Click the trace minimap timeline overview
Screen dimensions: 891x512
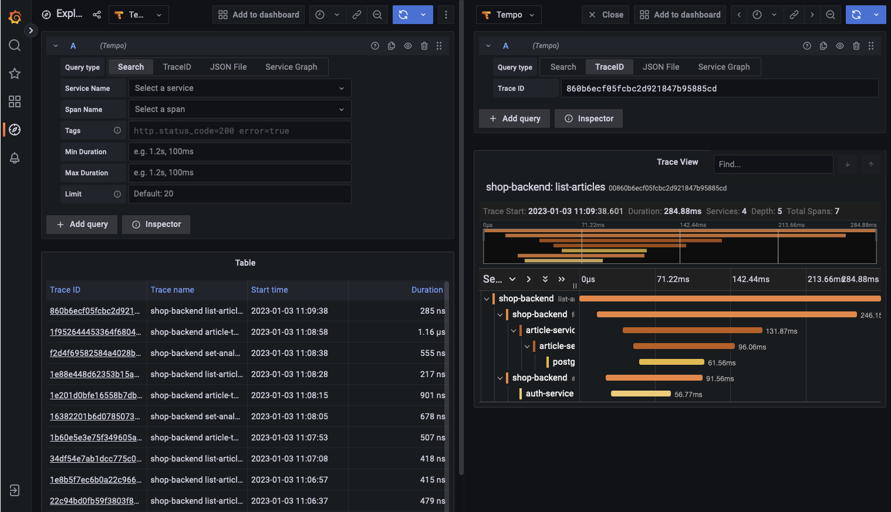pos(679,246)
